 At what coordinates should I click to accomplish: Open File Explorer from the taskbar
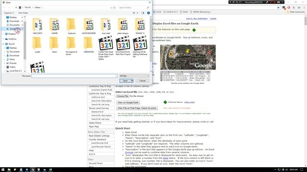(x=9, y=170)
